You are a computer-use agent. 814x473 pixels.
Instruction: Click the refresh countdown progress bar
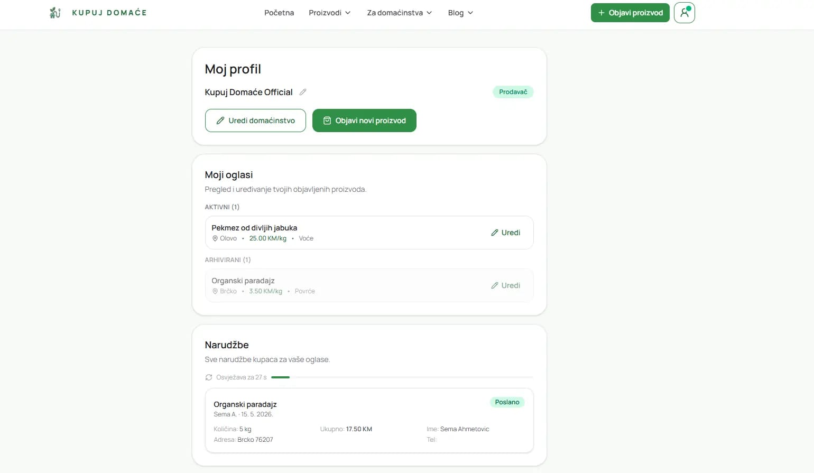tap(402, 377)
